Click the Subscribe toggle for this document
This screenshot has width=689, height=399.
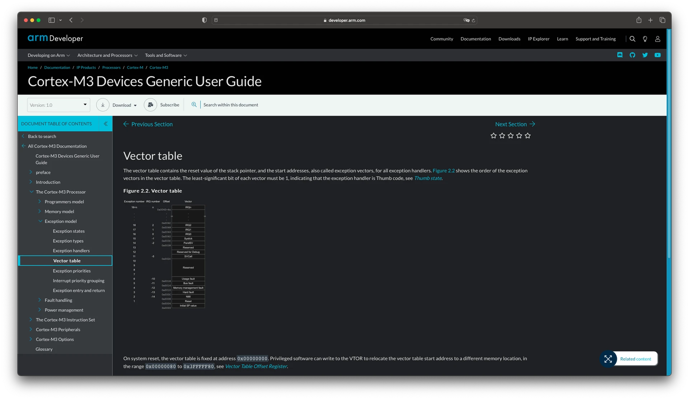click(162, 105)
